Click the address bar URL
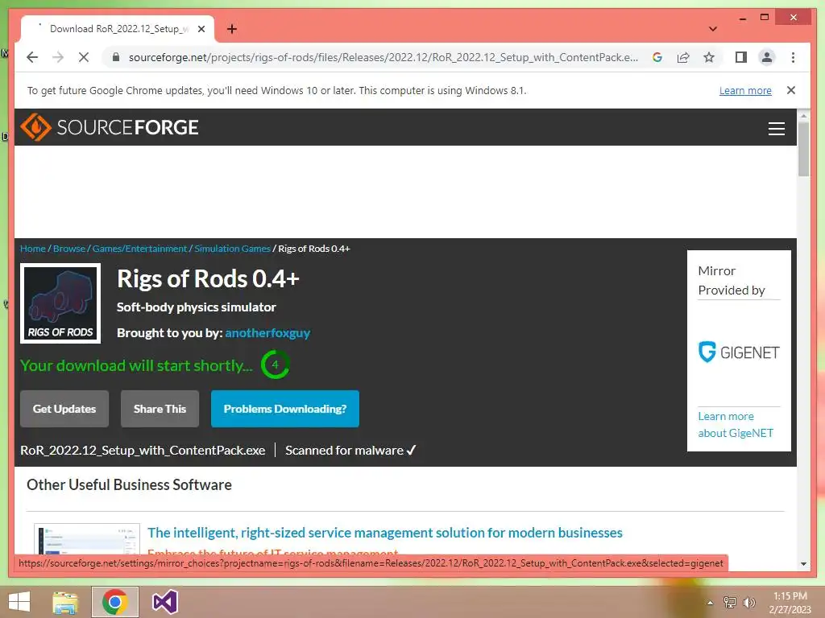This screenshot has height=618, width=825. pos(383,57)
